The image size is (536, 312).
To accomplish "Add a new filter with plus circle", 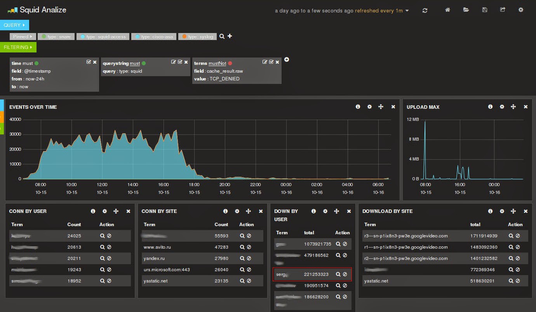I will point(287,59).
